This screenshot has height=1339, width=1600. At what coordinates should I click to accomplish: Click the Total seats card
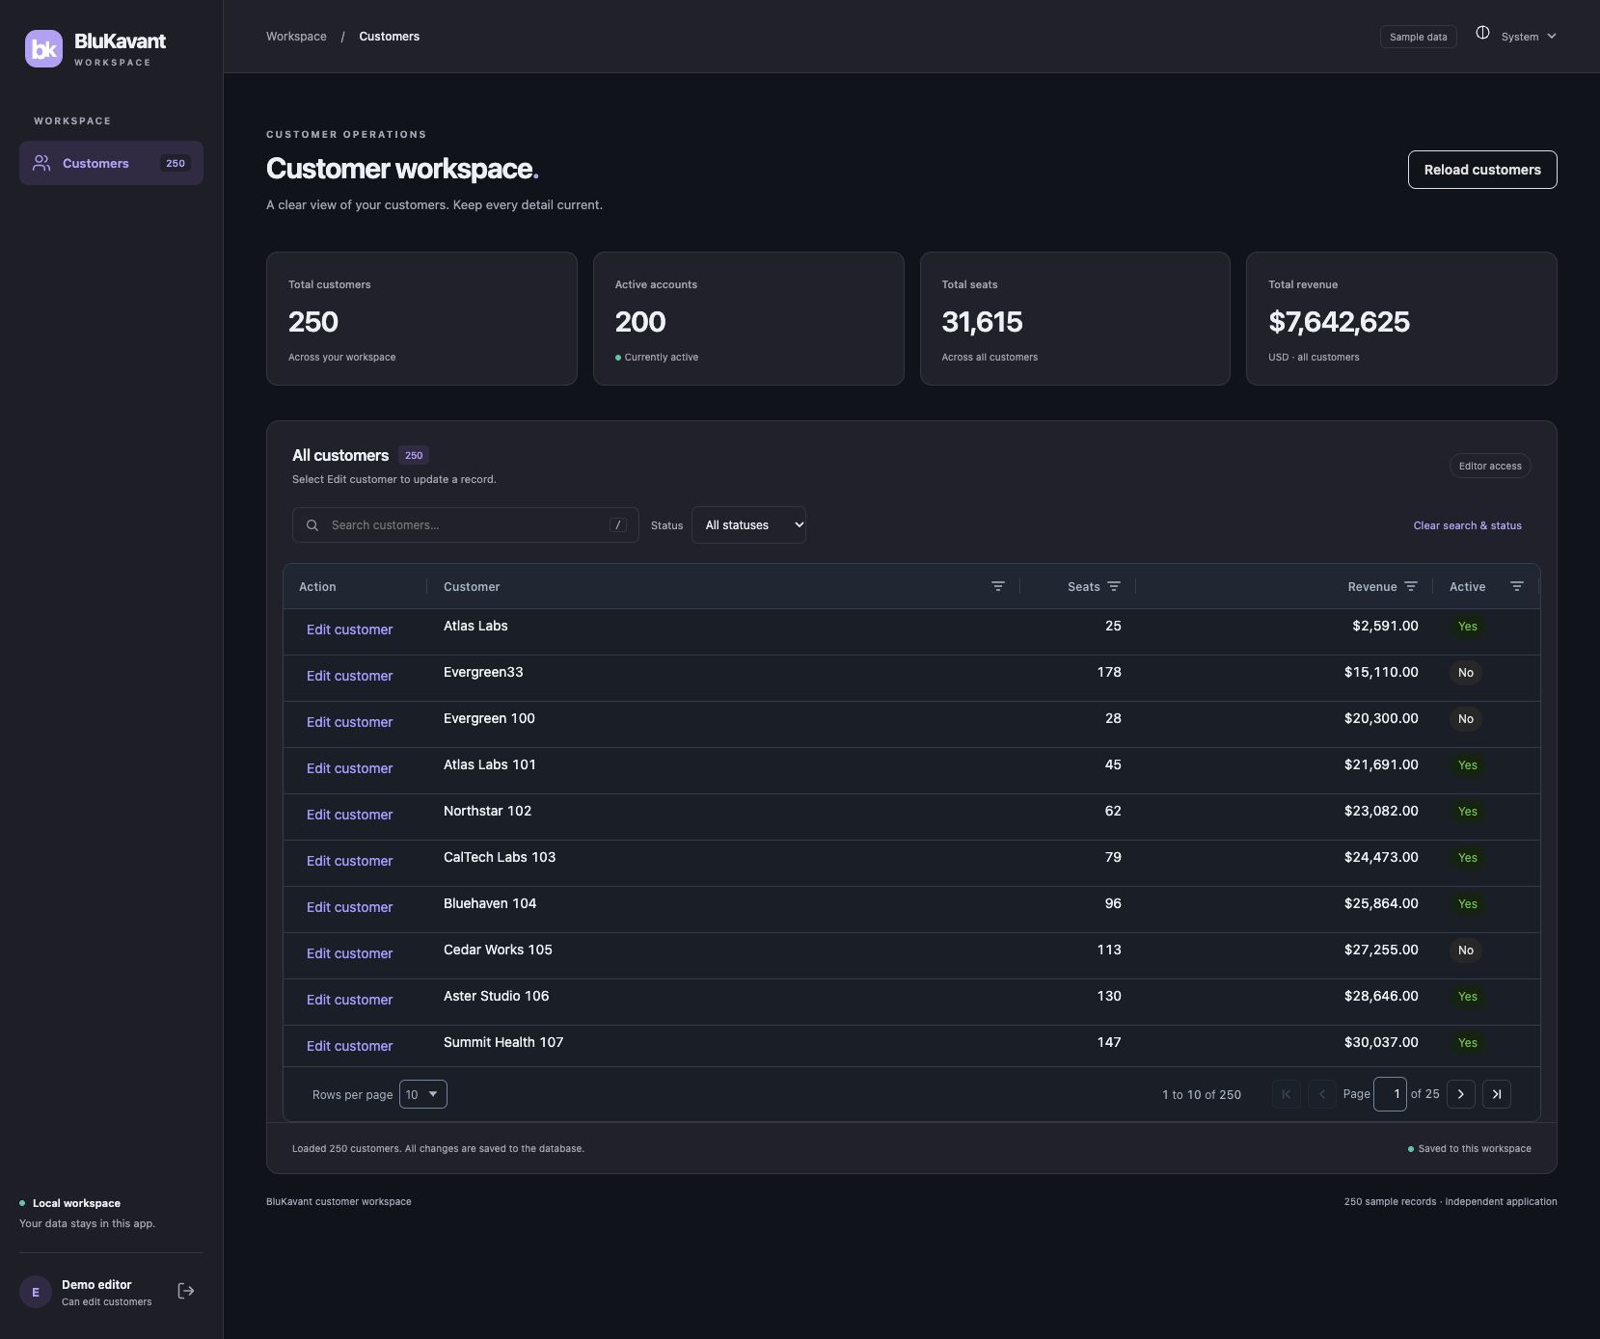pos(1075,318)
